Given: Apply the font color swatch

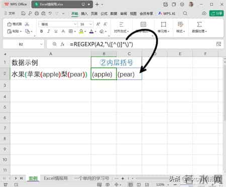Looking at the screenshot, I should [91, 31].
